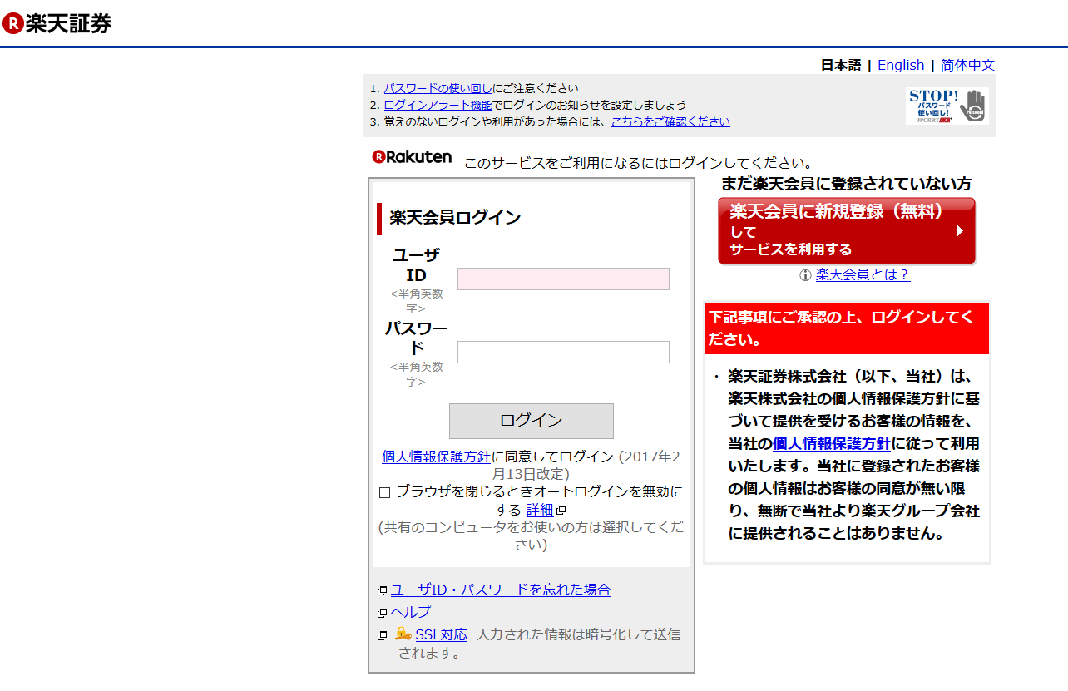The height and width of the screenshot is (691, 1068).
Task: Open the SSL対応 link
Action: 442,634
